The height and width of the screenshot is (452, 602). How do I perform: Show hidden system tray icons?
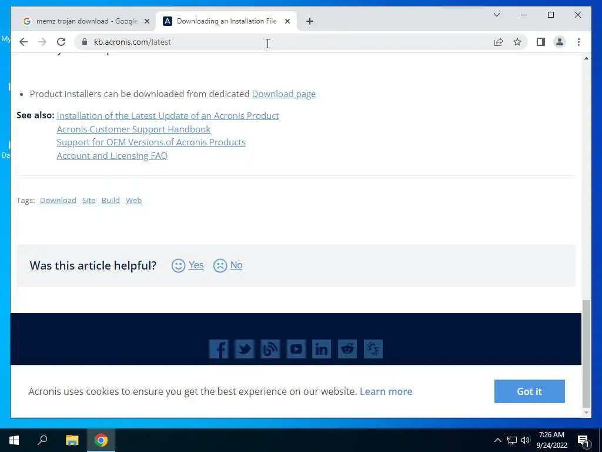(497, 440)
